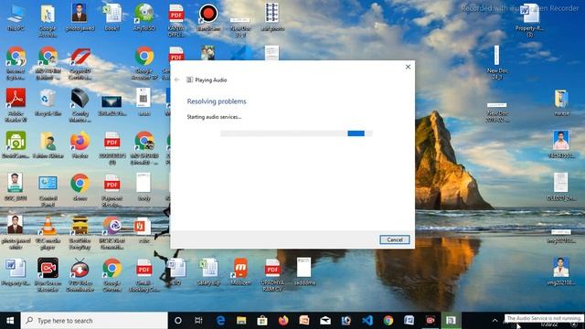The height and width of the screenshot is (329, 585).
Task: Open Task View on the taskbar
Action: click(198, 321)
